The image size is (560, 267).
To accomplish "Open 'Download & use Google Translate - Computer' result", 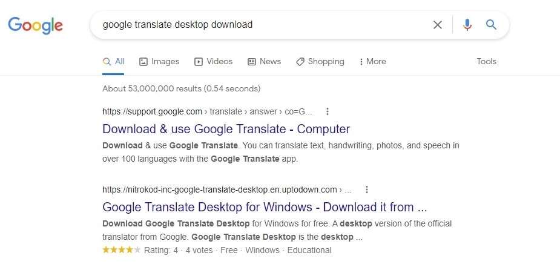I will (226, 129).
